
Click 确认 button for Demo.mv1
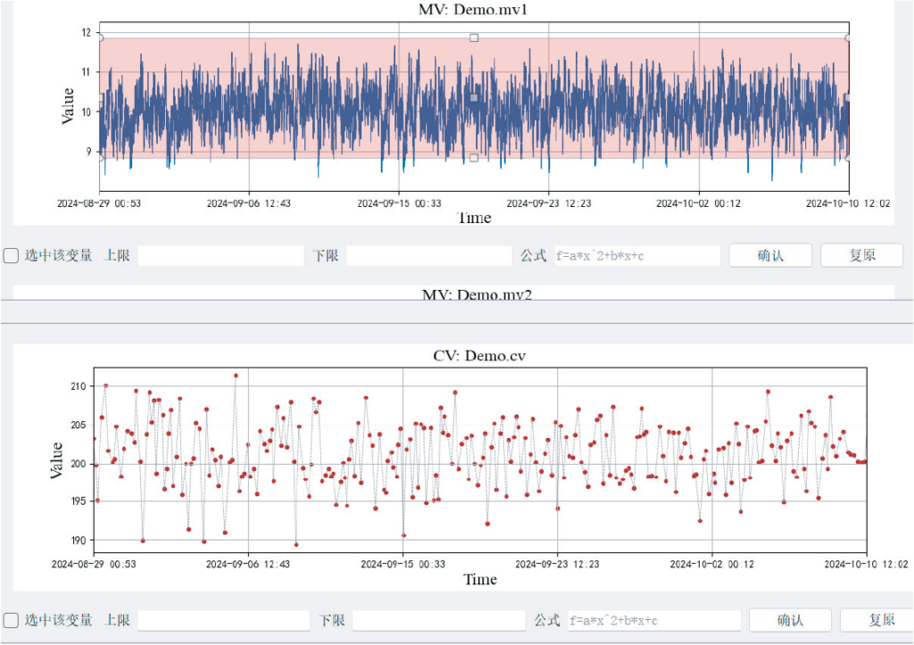click(770, 255)
